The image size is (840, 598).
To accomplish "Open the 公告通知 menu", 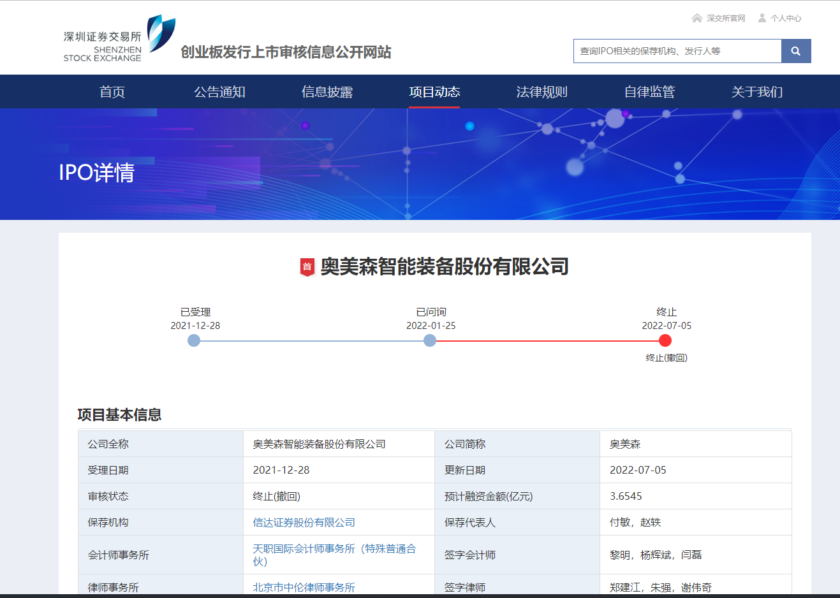I will click(x=219, y=92).
